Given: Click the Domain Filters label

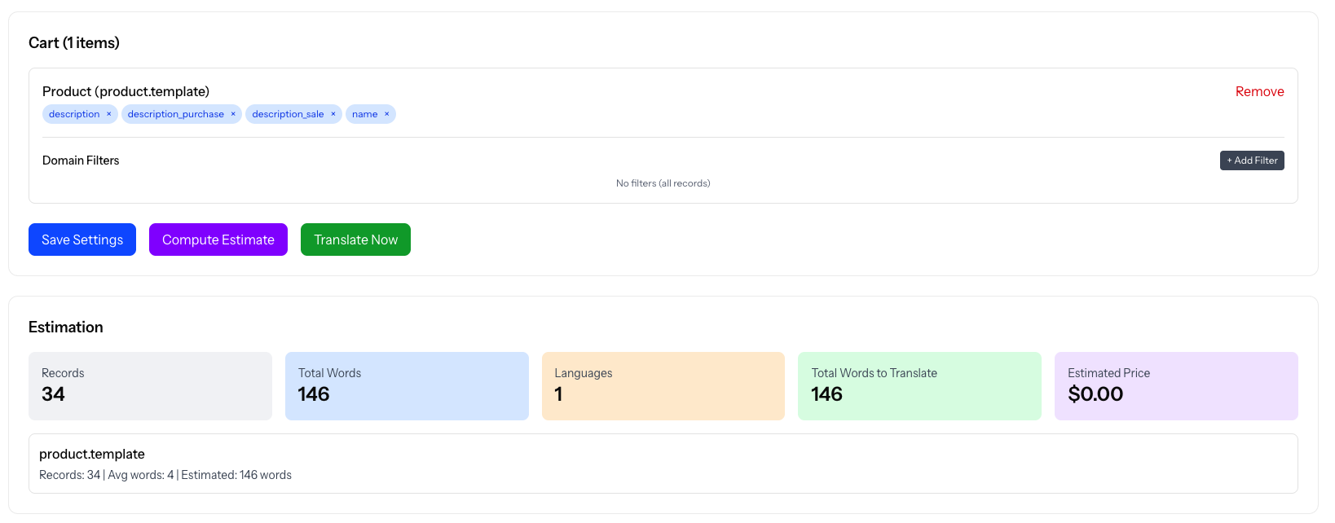Looking at the screenshot, I should 81,160.
